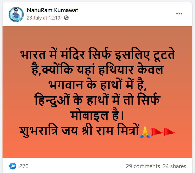Click the first red flag emoji

click(157, 132)
